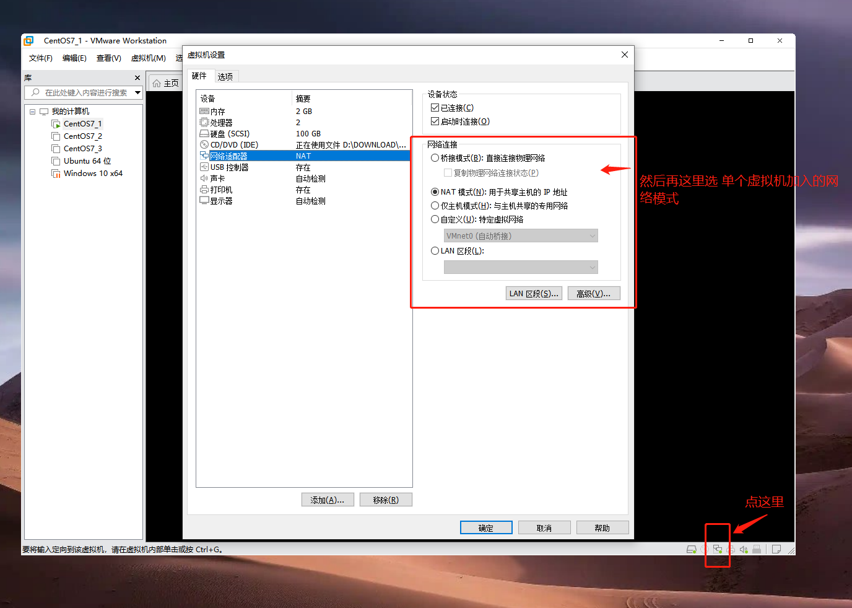
Task: Open the library search dropdown arrow
Action: click(x=137, y=93)
